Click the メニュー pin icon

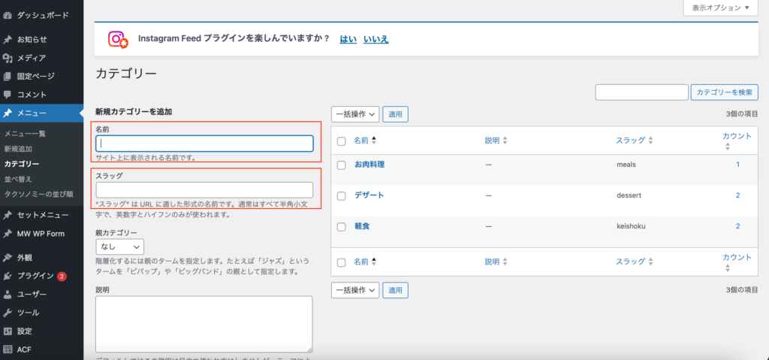pos(7,113)
